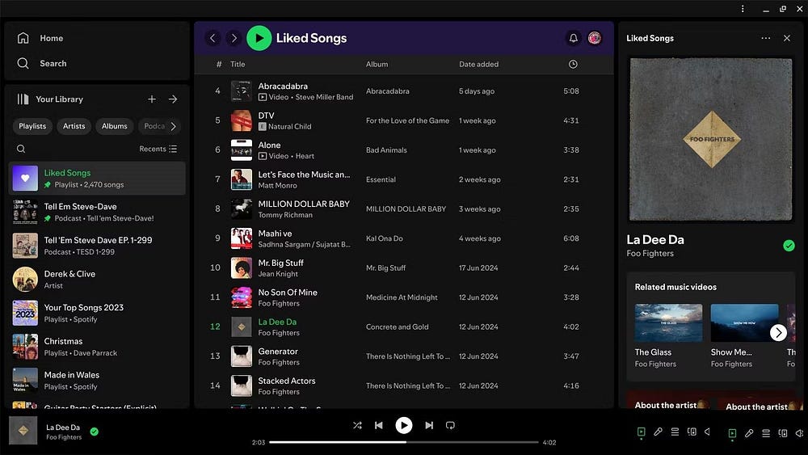Select the Artists filter chip
The width and height of the screenshot is (808, 455).
pos(74,126)
